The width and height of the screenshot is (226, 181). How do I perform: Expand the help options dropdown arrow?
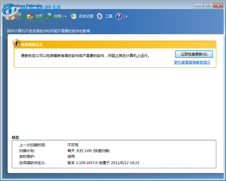127,17
